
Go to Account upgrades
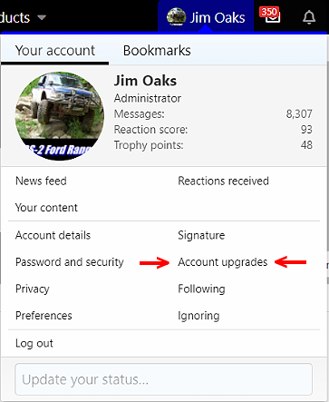coord(223,262)
